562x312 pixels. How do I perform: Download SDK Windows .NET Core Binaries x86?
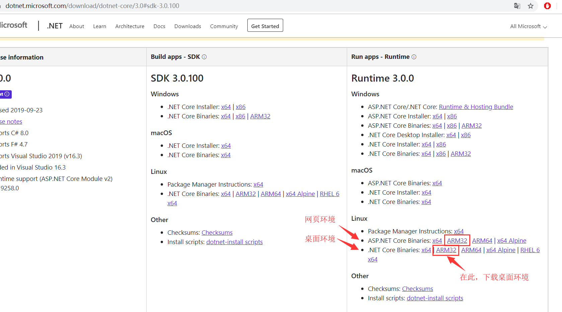coord(240,116)
